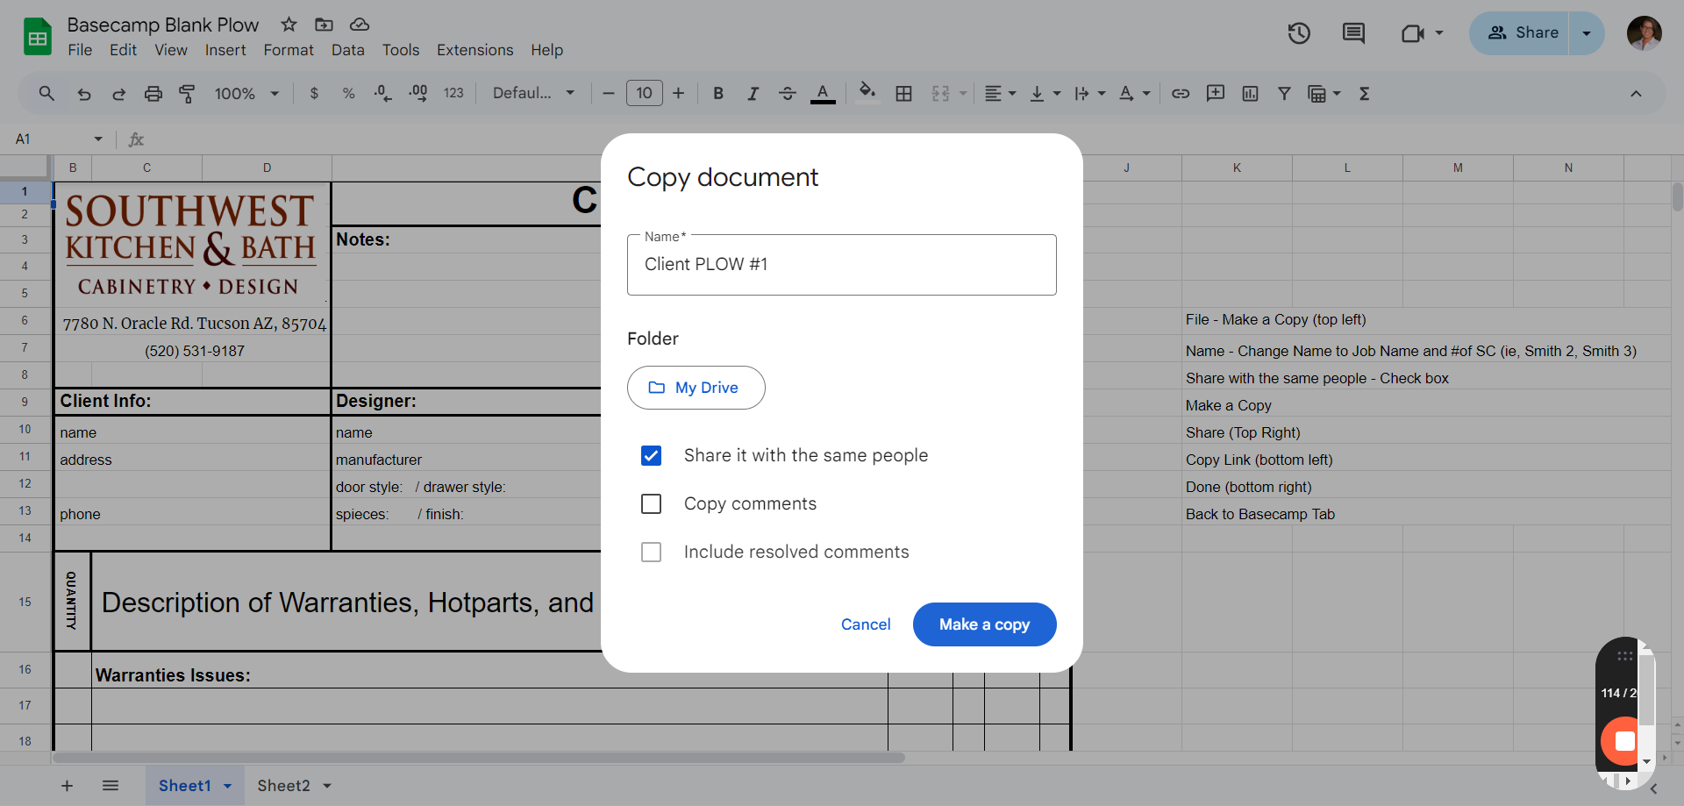Open the File menu
The image size is (1684, 806).
click(80, 50)
